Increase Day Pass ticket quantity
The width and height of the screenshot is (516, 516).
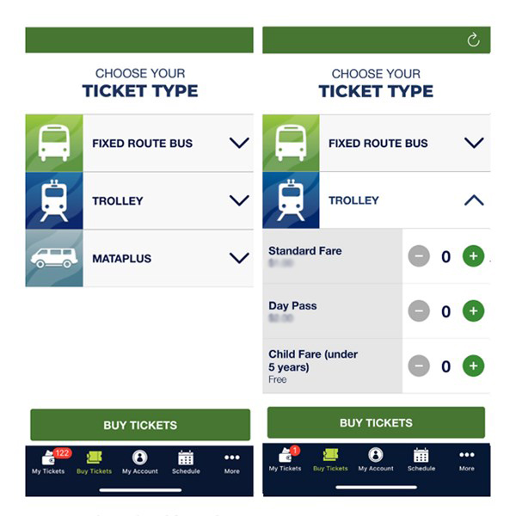[x=473, y=311]
